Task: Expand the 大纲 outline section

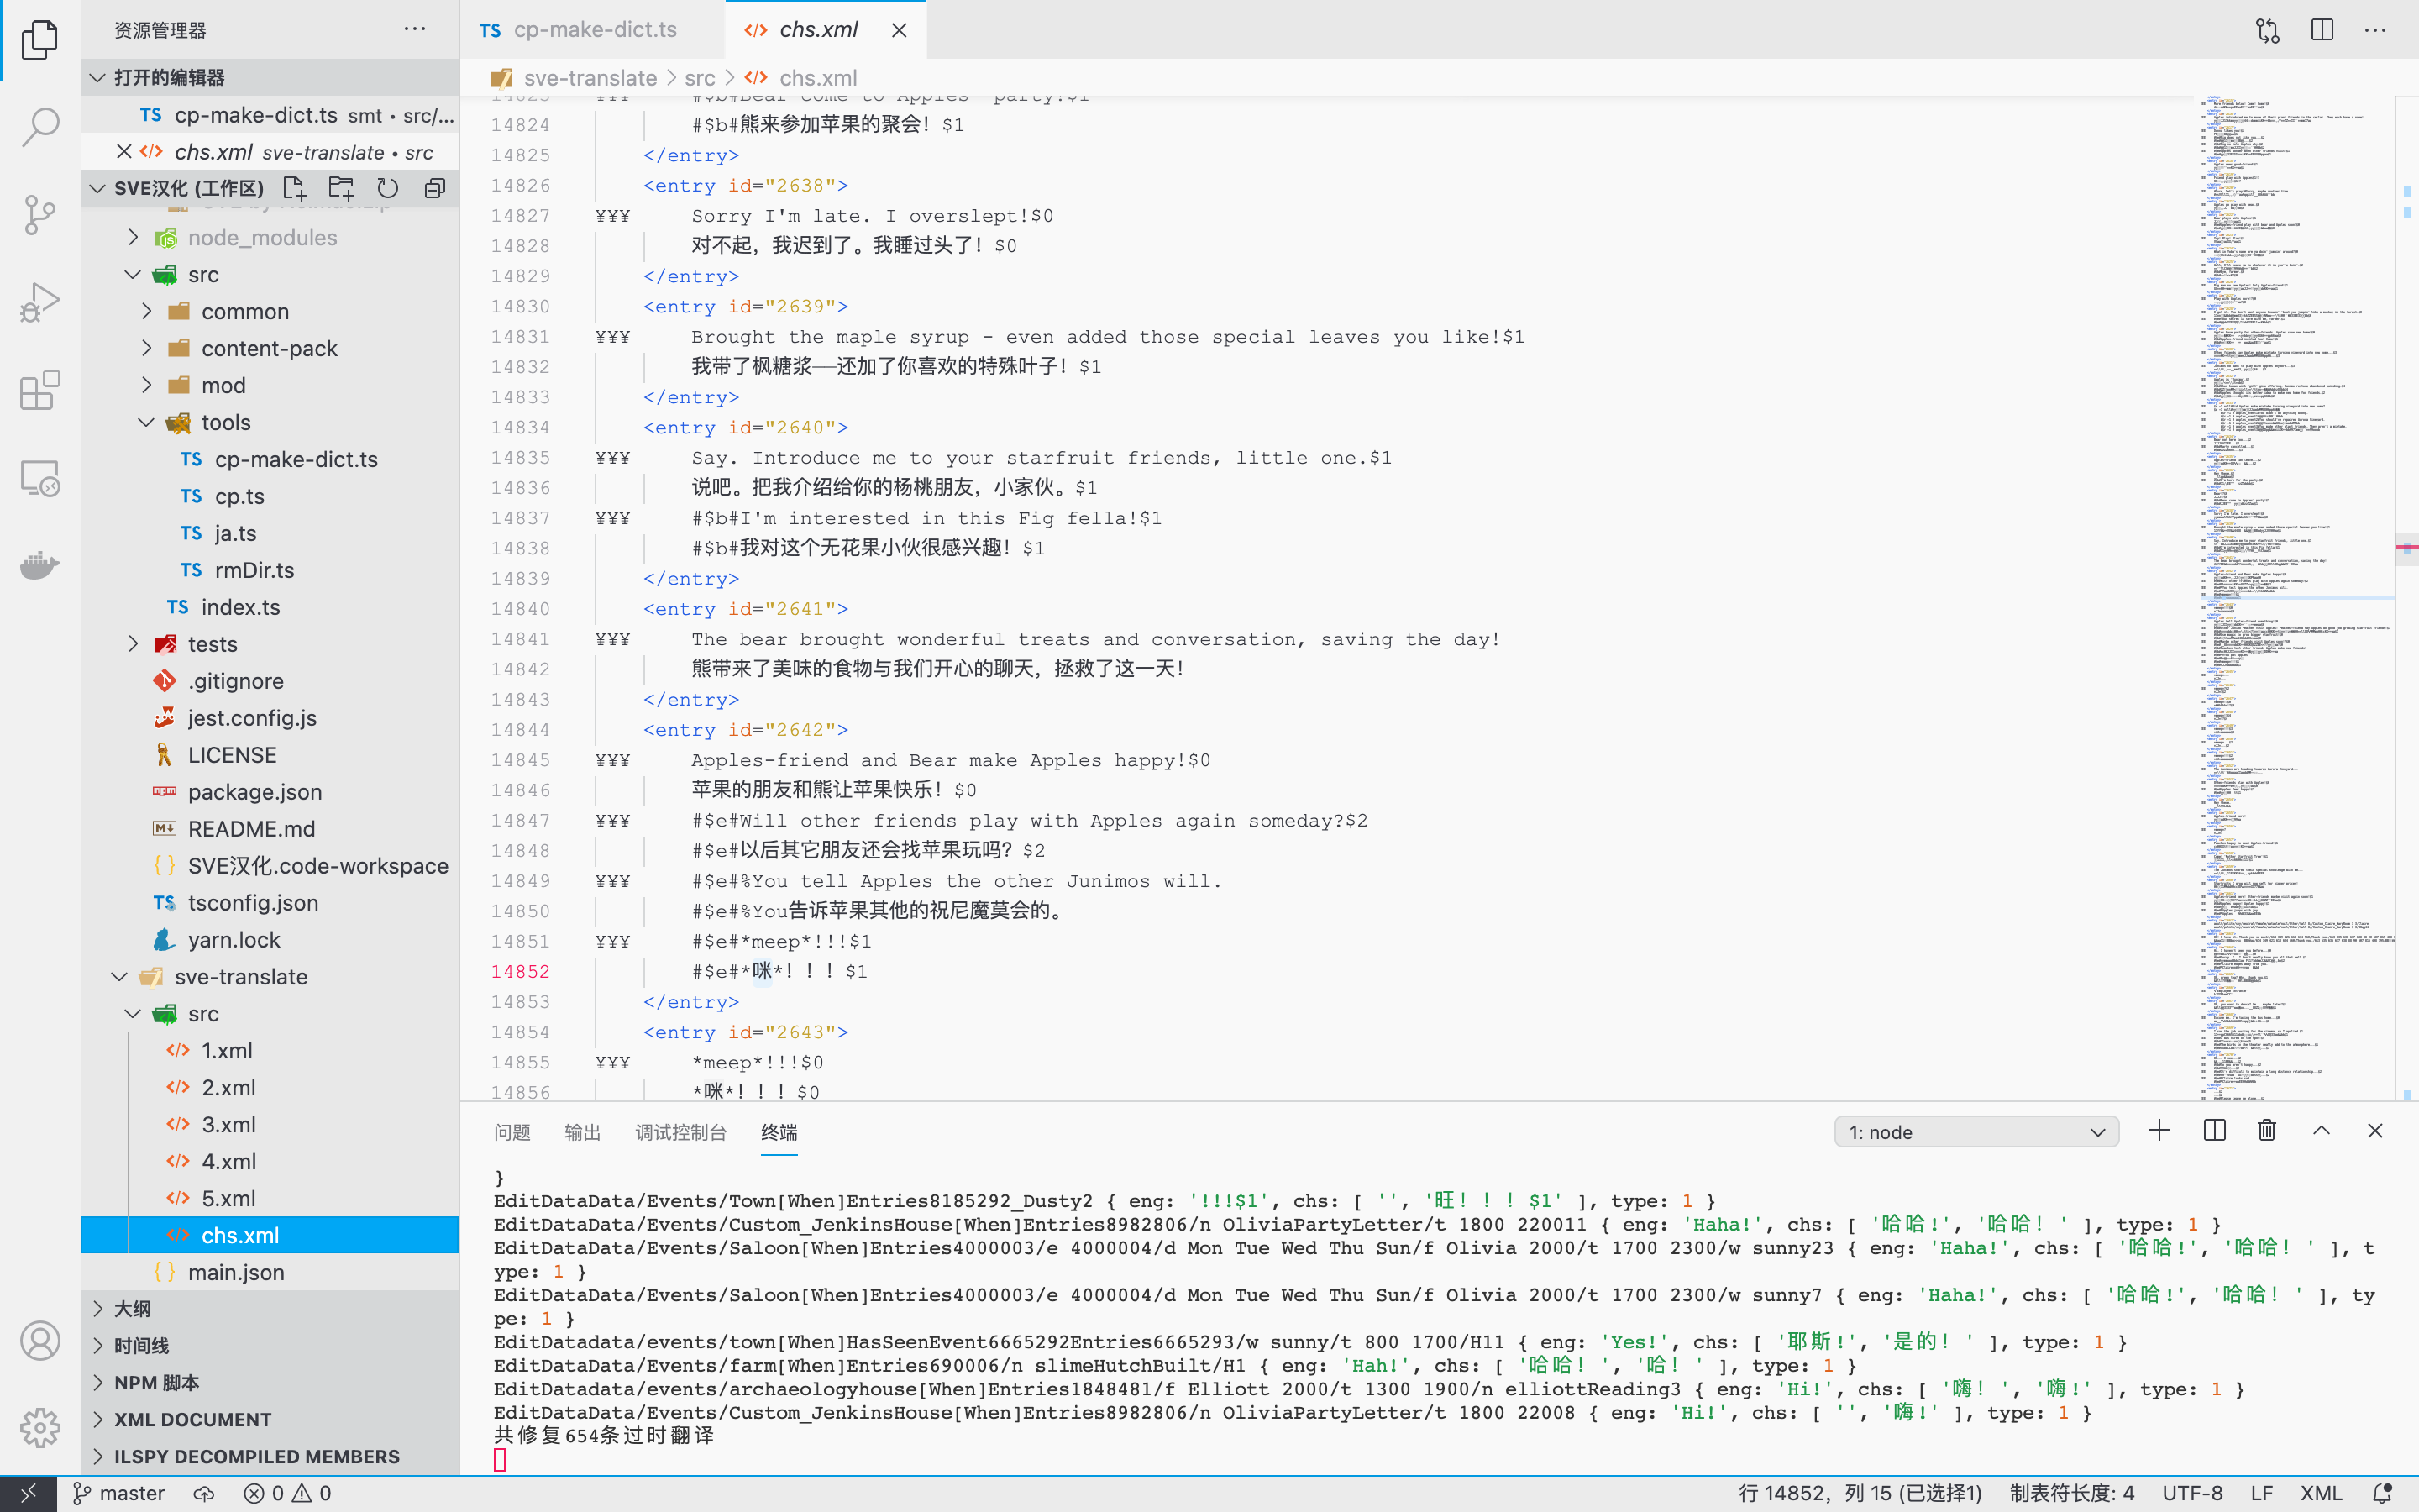Action: point(132,1309)
